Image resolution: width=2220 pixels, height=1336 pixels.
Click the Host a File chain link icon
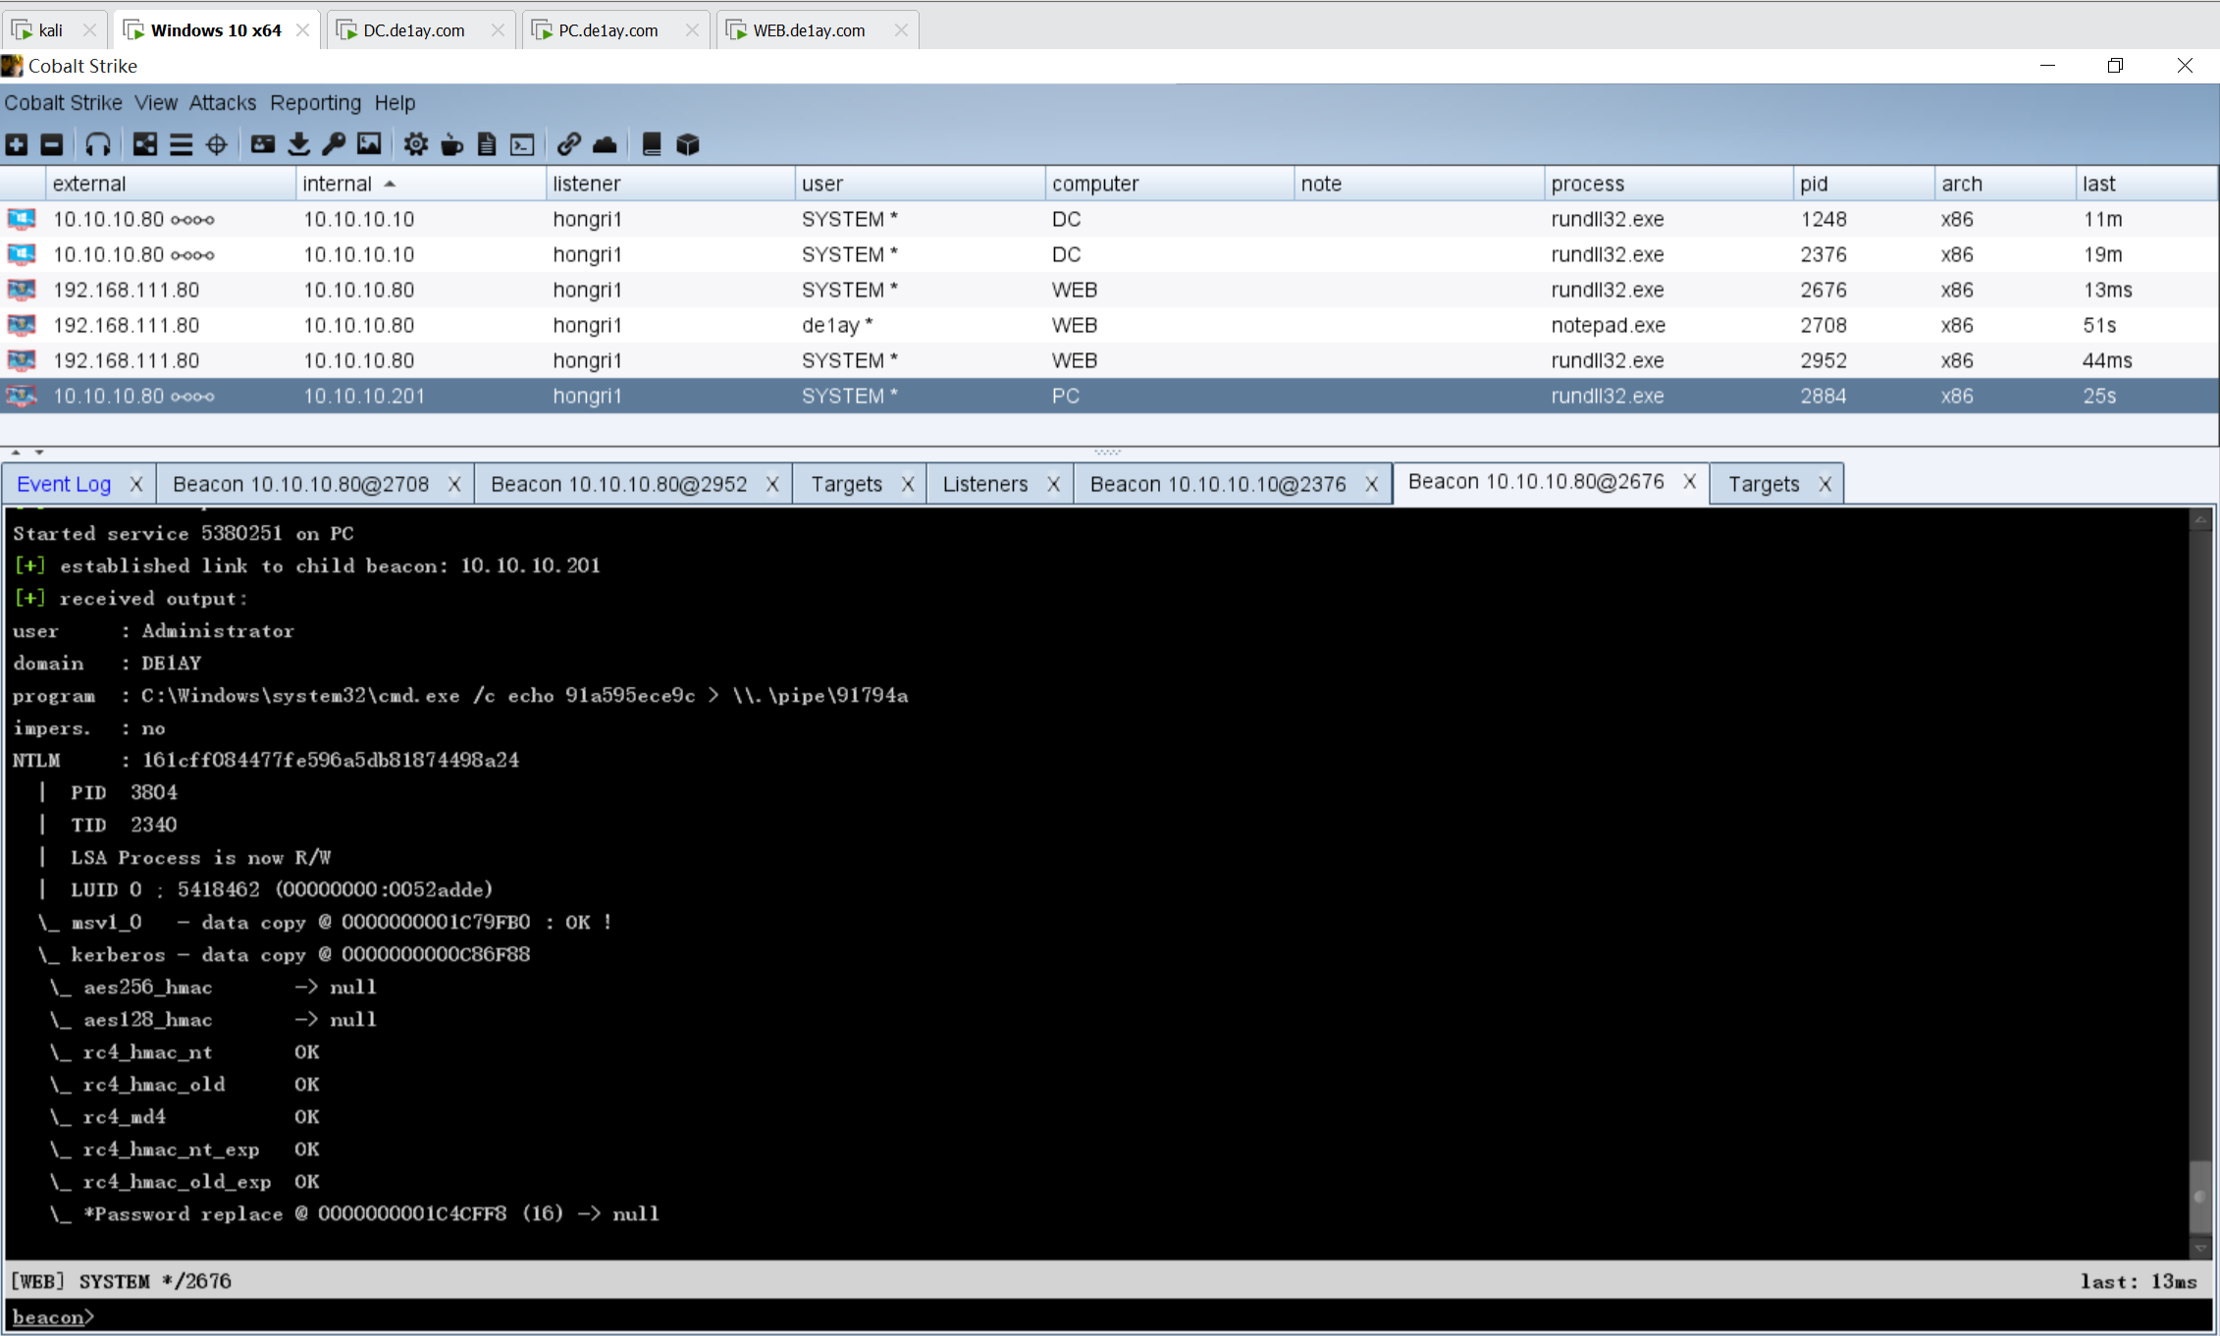569,145
